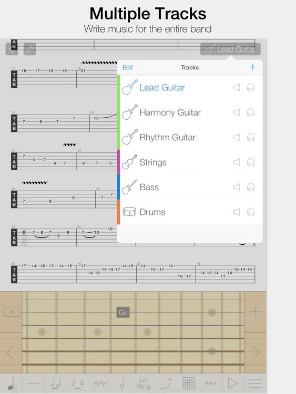The image size is (296, 394).
Task: Solo the Bass track headphones icon
Action: tap(250, 187)
